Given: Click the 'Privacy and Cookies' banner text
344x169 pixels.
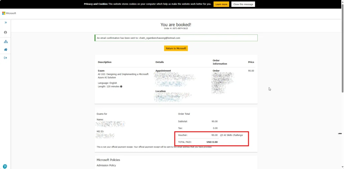Looking at the screenshot, I should click(96, 4).
